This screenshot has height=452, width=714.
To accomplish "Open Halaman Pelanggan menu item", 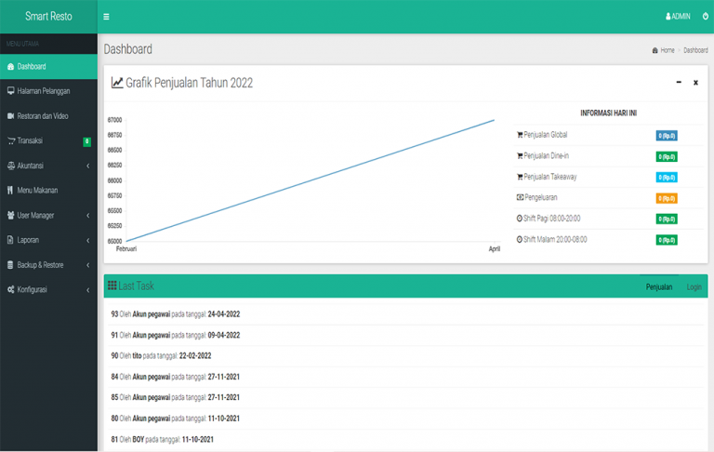I will (x=48, y=91).
